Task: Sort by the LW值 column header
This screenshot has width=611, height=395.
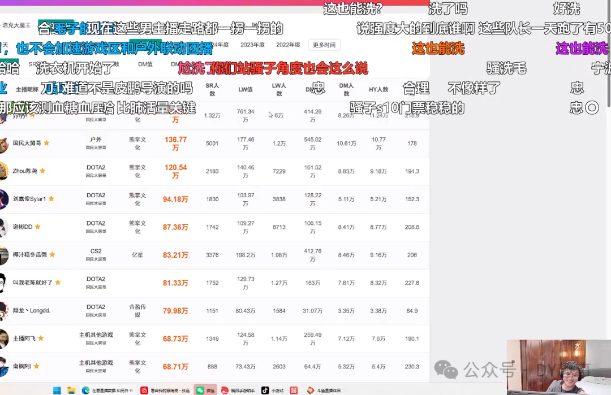Action: click(x=246, y=89)
